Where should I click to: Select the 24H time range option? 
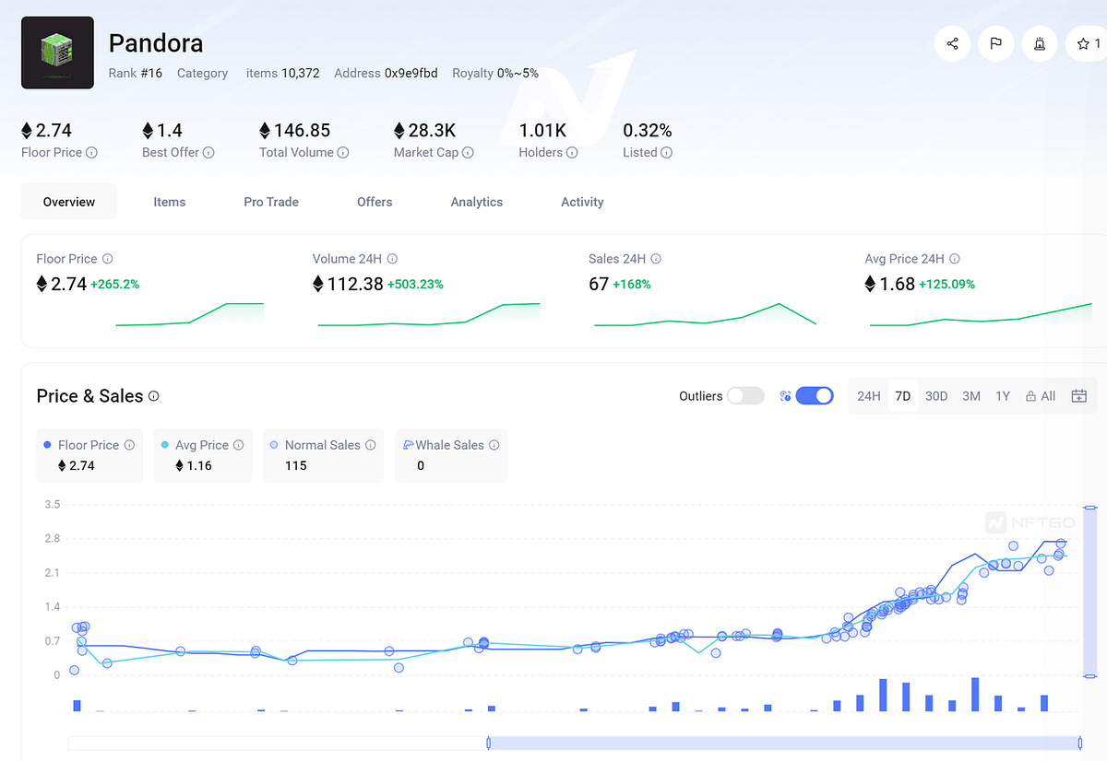pos(868,395)
